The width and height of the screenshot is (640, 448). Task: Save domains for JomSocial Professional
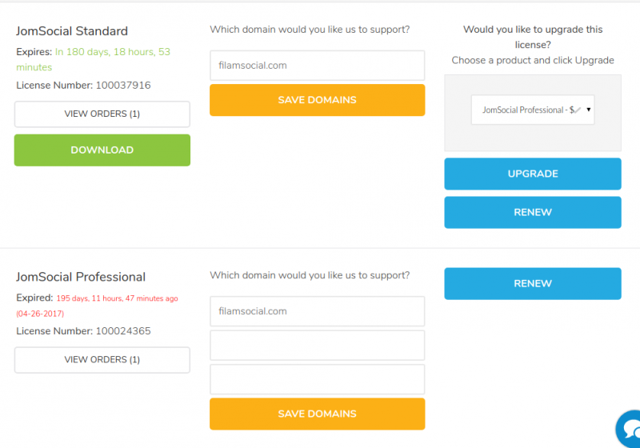coord(317,414)
